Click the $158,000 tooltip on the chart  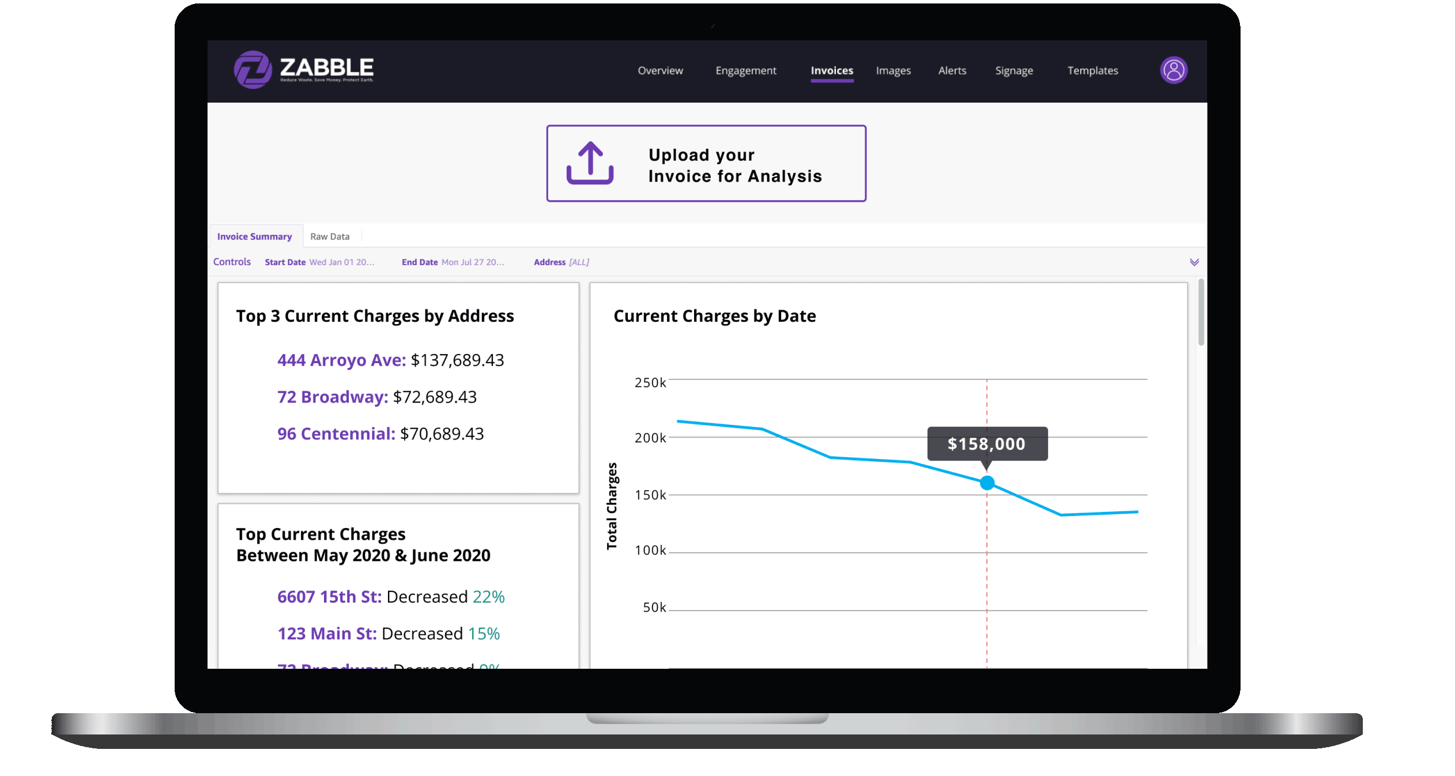987,444
